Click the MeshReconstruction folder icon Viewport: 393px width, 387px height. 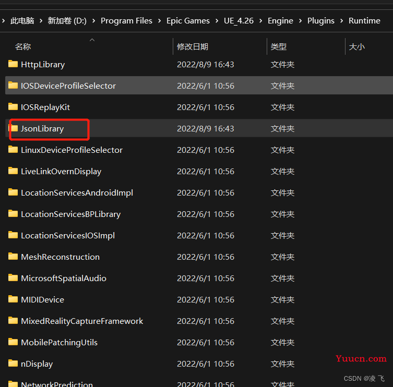(x=13, y=257)
